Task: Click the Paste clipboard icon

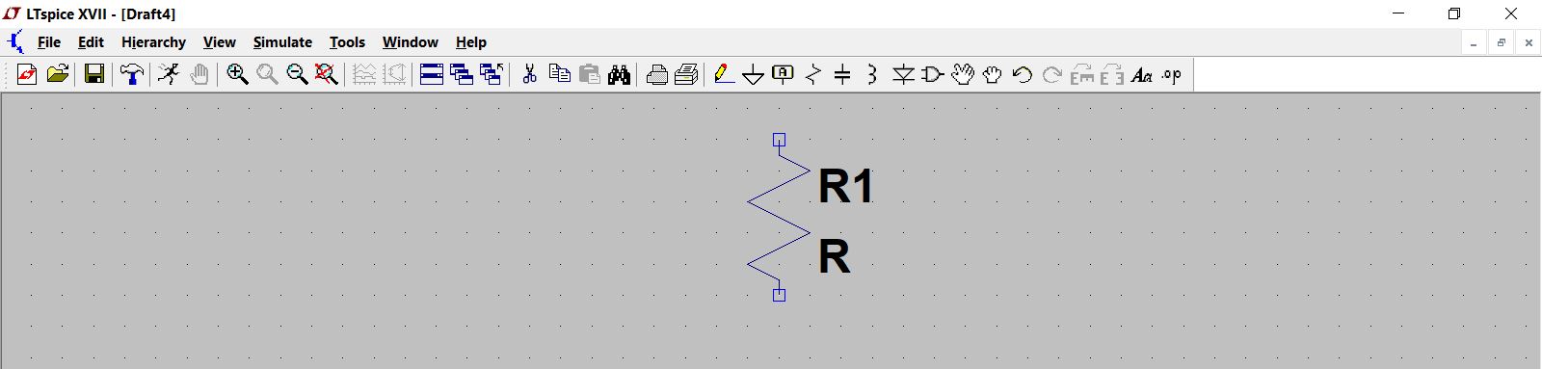Action: click(589, 74)
